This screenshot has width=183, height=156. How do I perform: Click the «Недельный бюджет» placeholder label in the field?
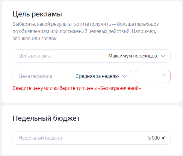pos(40,138)
